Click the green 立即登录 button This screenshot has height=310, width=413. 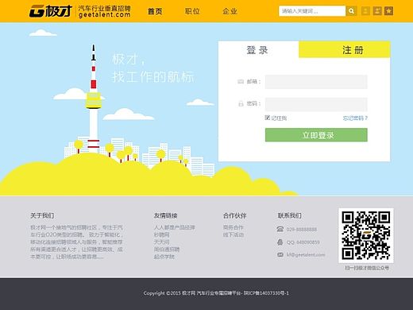pyautogui.click(x=316, y=135)
